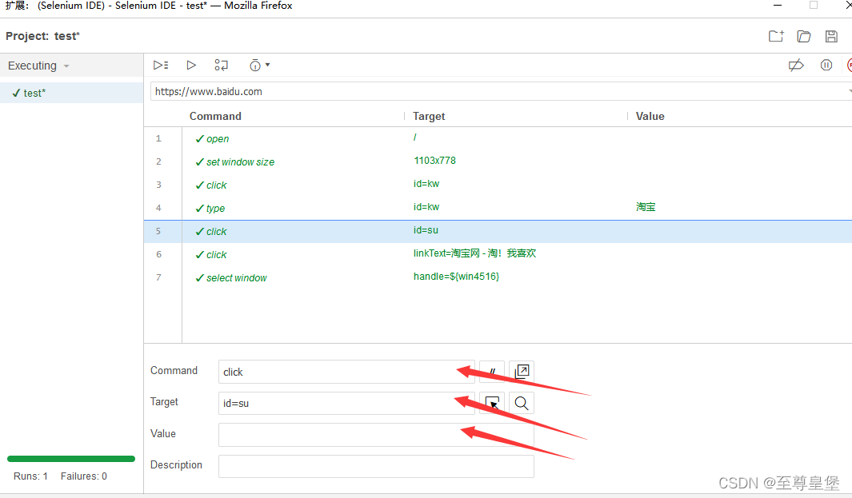This screenshot has height=498, width=852.
Task: Click the id=su target cell in row 5
Action: [x=426, y=230]
